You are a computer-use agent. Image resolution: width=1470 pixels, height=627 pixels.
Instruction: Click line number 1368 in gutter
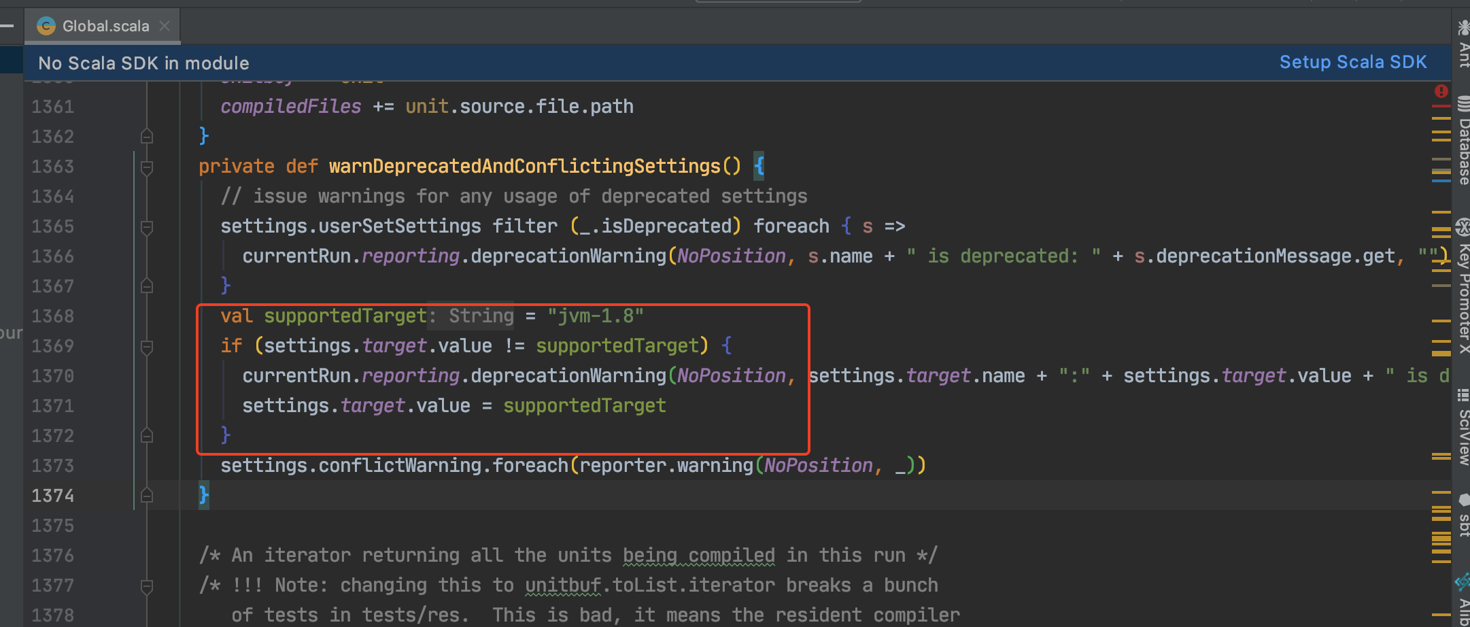tap(53, 316)
